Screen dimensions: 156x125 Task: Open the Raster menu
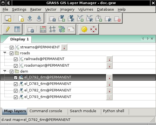point(36,10)
